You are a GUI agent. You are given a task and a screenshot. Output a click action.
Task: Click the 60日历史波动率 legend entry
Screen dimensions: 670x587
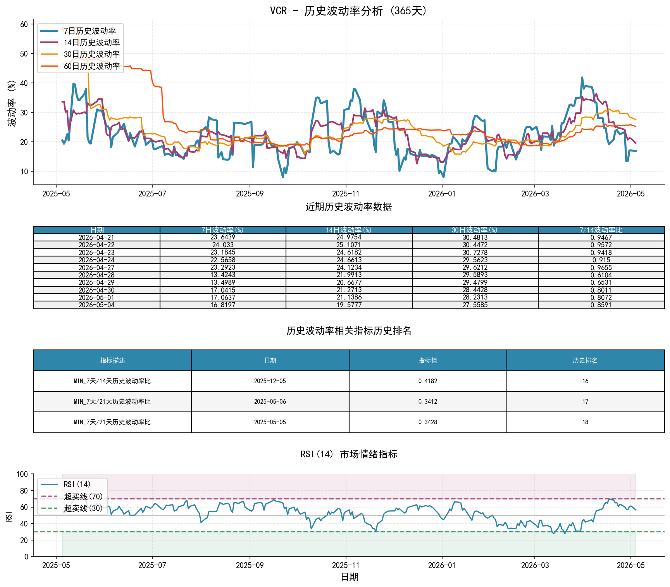(80, 66)
